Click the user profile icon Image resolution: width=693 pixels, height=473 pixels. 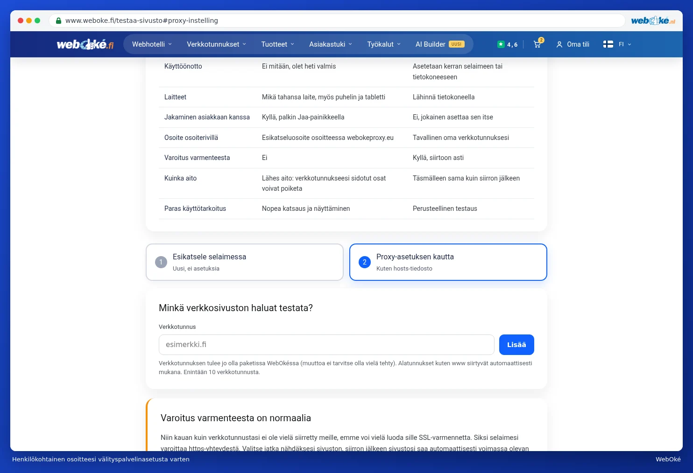pyautogui.click(x=559, y=44)
